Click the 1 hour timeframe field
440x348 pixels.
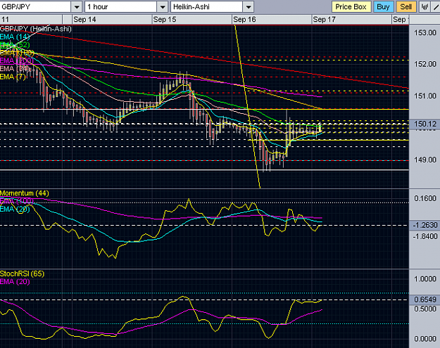pos(121,7)
